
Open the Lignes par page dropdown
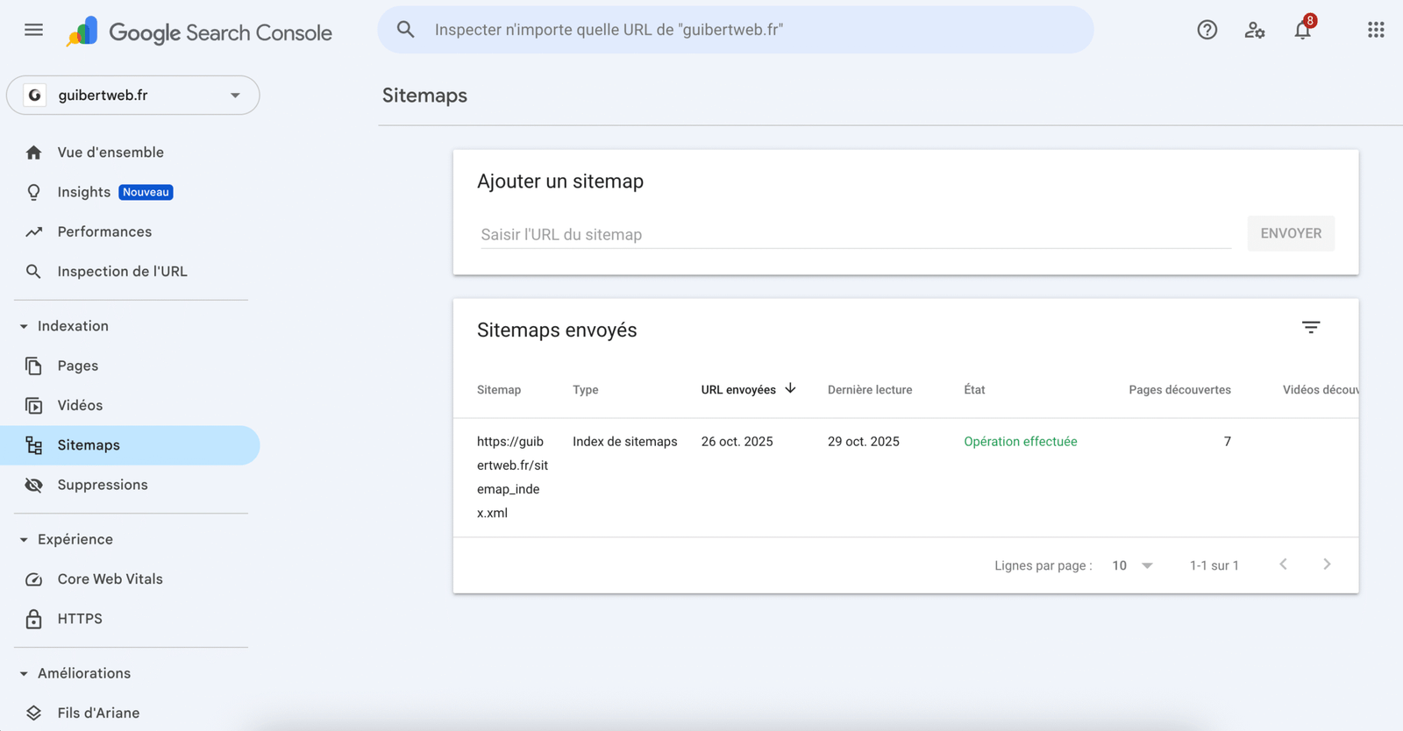1132,565
